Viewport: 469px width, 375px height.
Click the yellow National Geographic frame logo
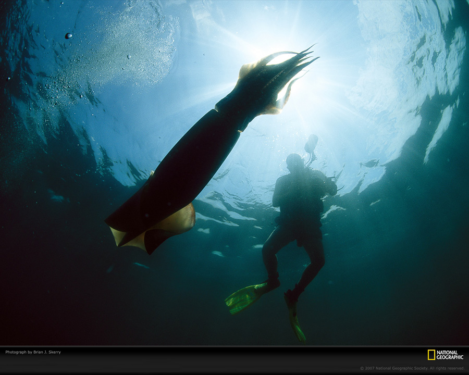(431, 355)
